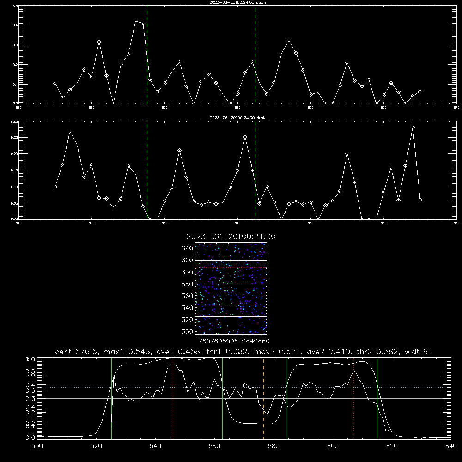Click the '500' x-axis label of bottom plot

(37, 446)
